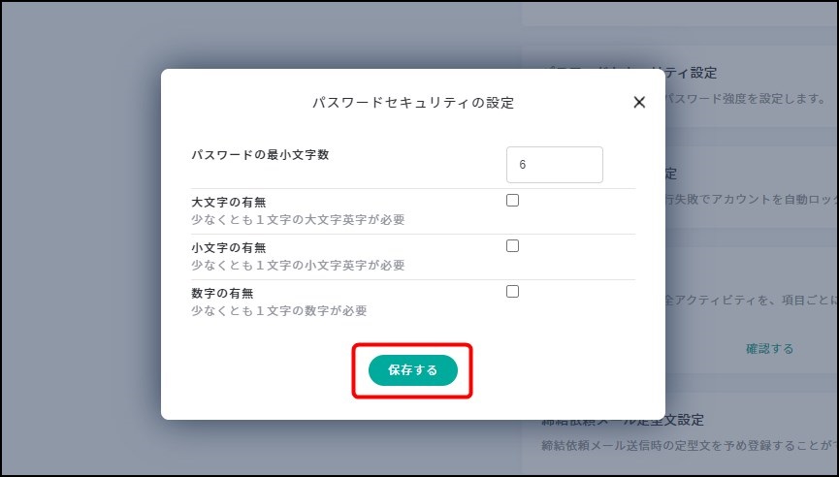Image resolution: width=839 pixels, height=477 pixels.
Task: Close the password security settings dialog
Action: (639, 103)
